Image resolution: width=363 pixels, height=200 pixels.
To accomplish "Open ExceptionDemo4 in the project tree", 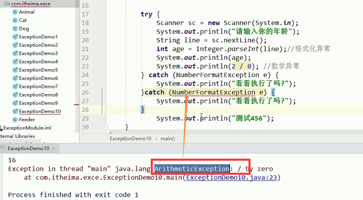I will pos(38,62).
